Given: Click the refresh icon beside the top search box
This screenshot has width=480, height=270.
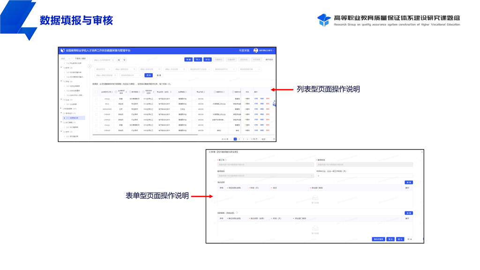Looking at the screenshot, I should (x=119, y=60).
